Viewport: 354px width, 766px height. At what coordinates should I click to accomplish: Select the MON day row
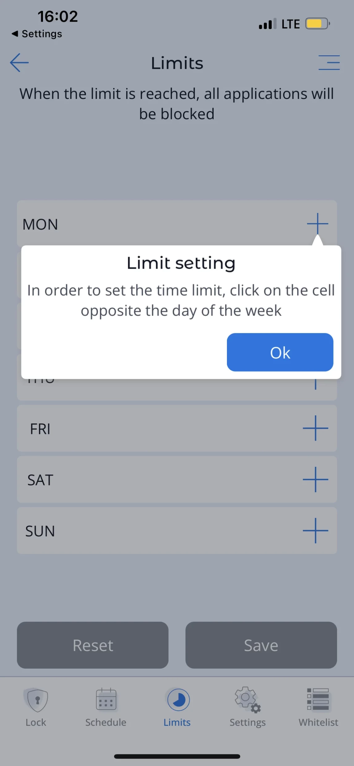[x=155, y=224]
